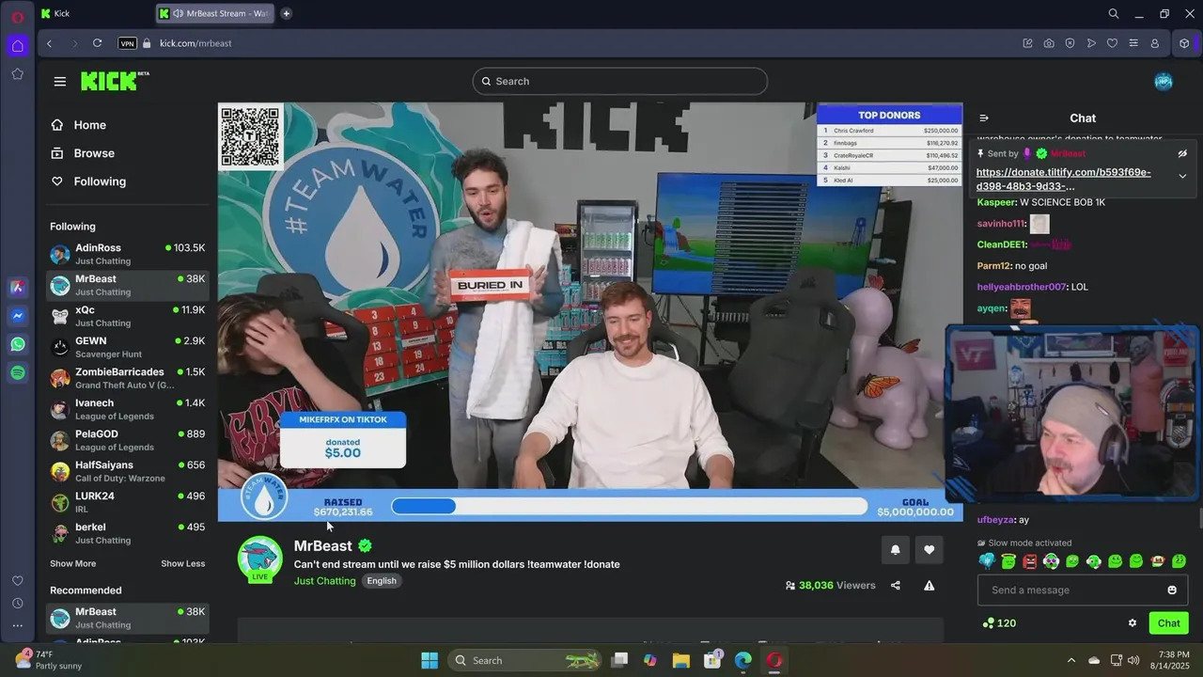Open tab search magnifier in title bar
1203x677 pixels.
click(x=1114, y=14)
